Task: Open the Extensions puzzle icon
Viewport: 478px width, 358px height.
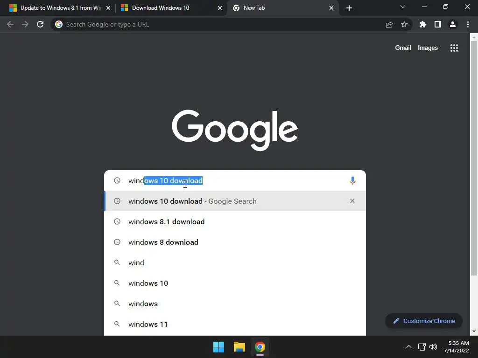Action: 423,24
